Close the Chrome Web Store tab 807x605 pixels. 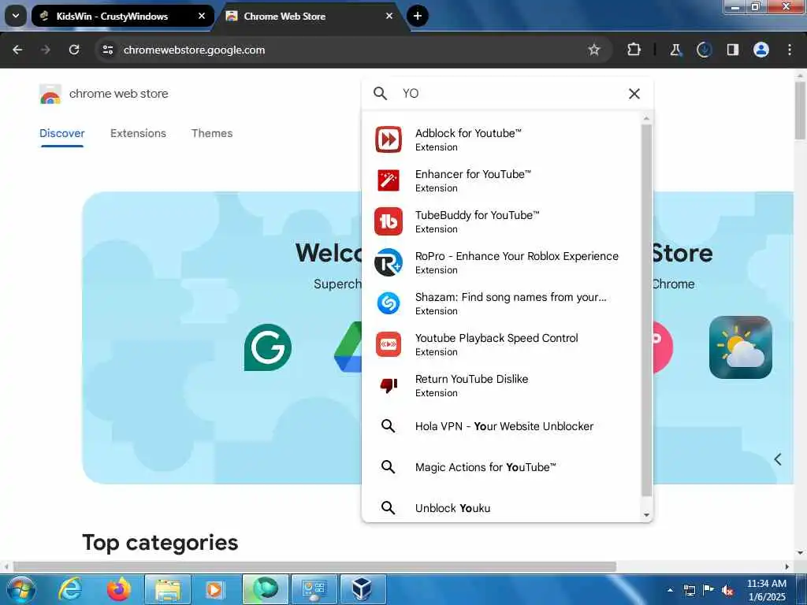(389, 16)
